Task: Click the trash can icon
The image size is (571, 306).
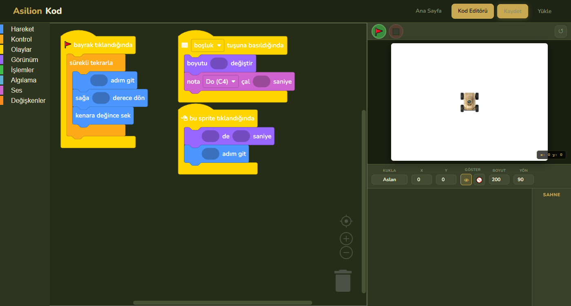Action: pos(343,281)
